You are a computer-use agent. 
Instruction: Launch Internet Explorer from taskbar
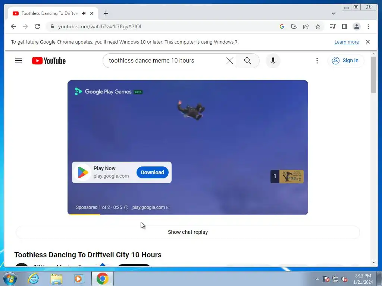(33, 279)
